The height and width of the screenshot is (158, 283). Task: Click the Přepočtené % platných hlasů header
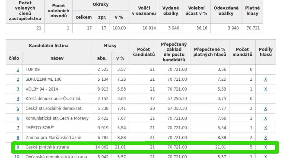click(x=209, y=52)
